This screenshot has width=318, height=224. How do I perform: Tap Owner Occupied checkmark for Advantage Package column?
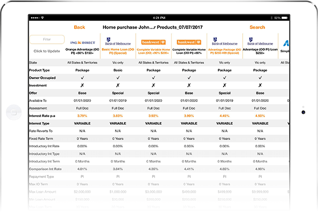tap(225, 78)
